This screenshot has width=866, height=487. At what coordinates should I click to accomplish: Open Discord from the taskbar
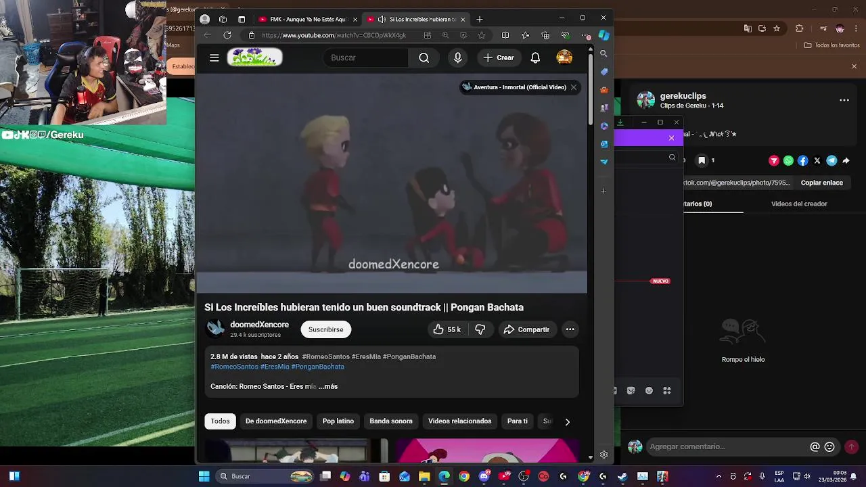point(484,476)
